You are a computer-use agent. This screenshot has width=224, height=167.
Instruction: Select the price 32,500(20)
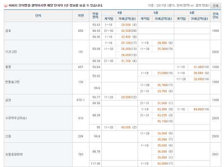click(129, 31)
